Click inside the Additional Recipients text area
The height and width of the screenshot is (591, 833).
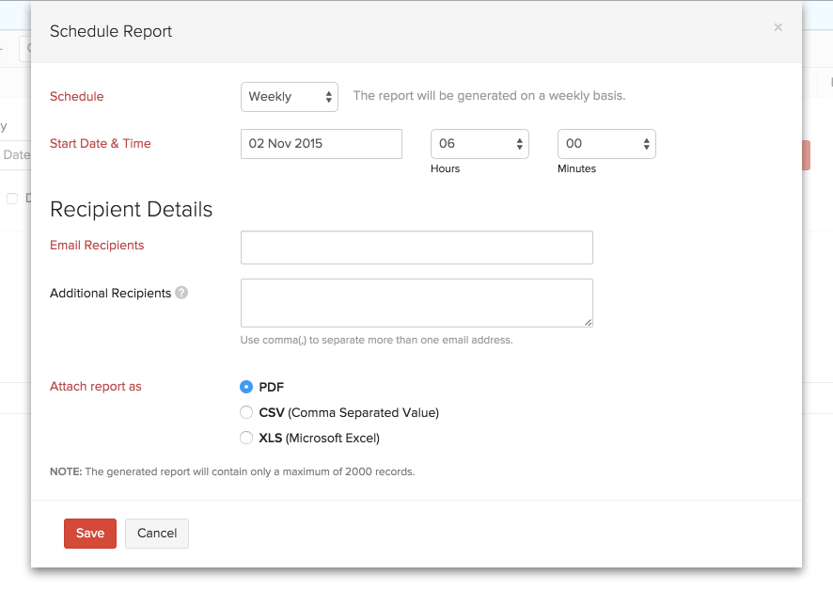click(416, 303)
